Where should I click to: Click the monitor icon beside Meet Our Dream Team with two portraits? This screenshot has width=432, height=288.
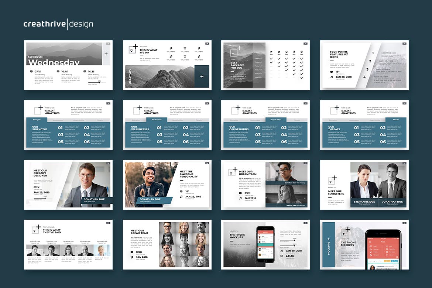tap(232, 172)
